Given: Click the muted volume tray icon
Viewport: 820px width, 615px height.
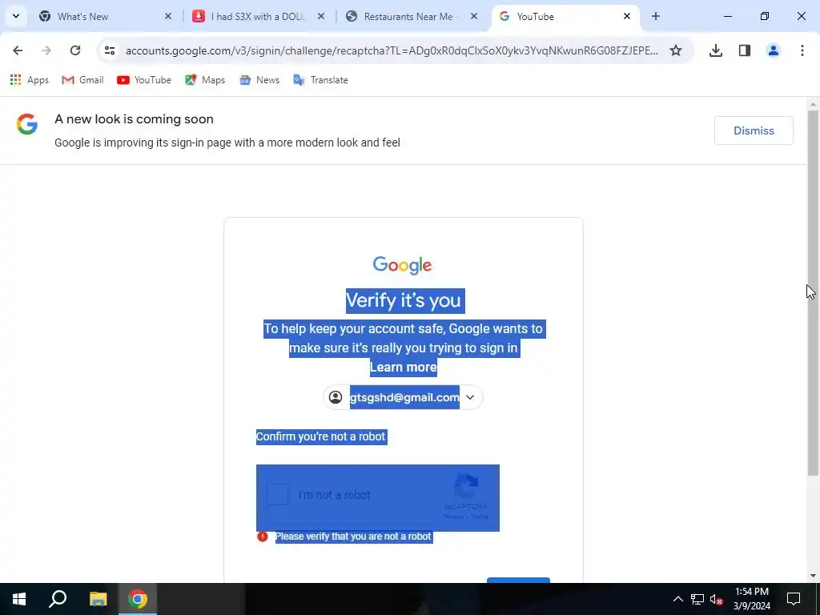Looking at the screenshot, I should tap(717, 599).
